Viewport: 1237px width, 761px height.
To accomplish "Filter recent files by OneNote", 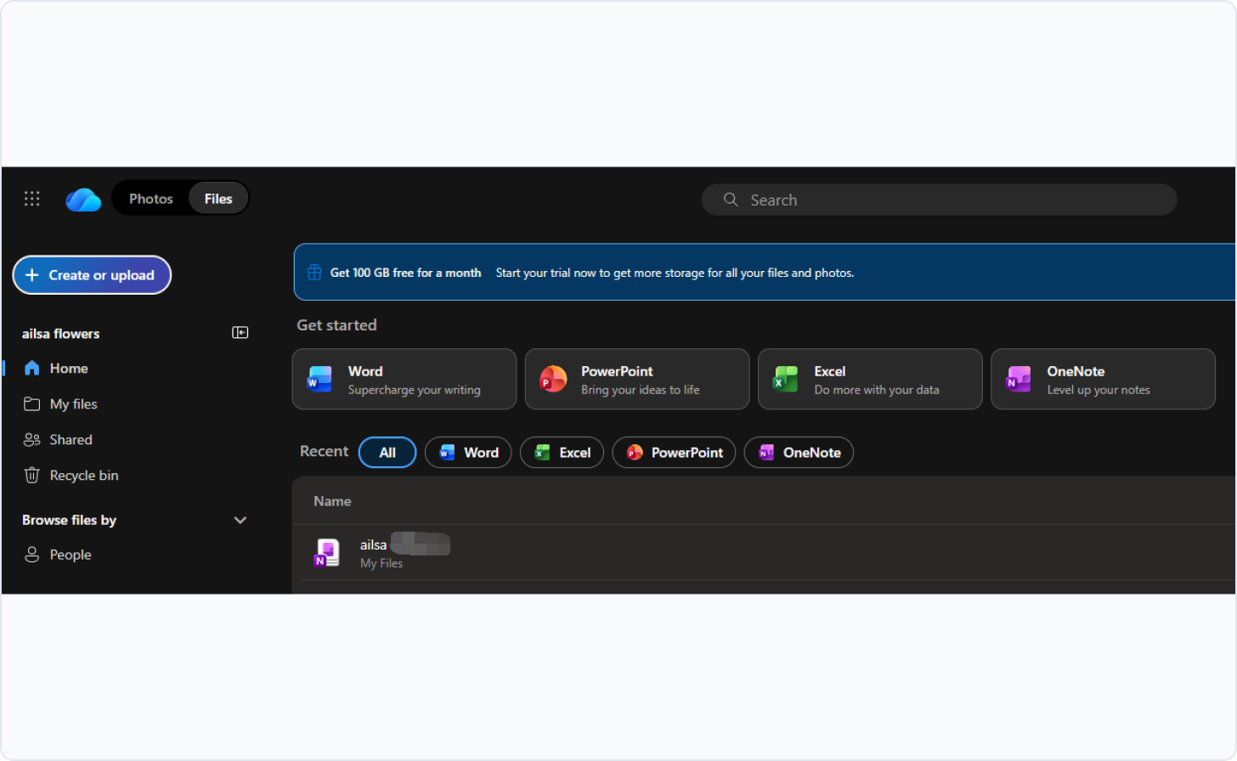I will pyautogui.click(x=799, y=453).
